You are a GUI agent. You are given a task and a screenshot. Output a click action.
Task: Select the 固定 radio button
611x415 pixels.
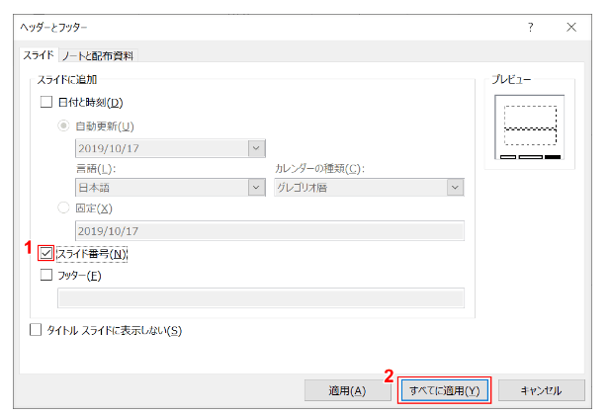(65, 208)
